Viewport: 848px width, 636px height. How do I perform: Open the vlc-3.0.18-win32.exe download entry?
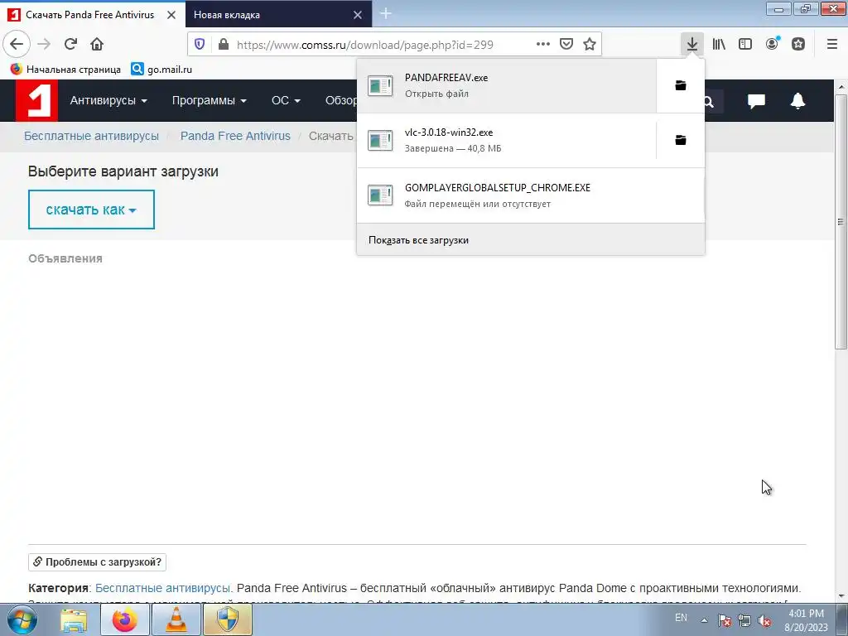pyautogui.click(x=507, y=140)
